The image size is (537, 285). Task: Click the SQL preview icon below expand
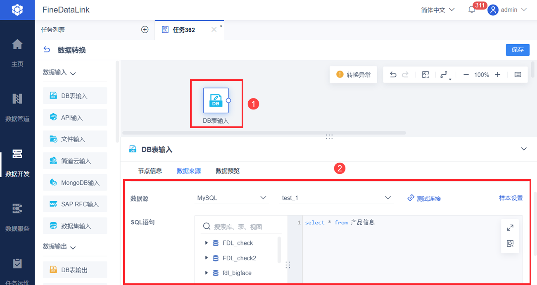(510, 244)
